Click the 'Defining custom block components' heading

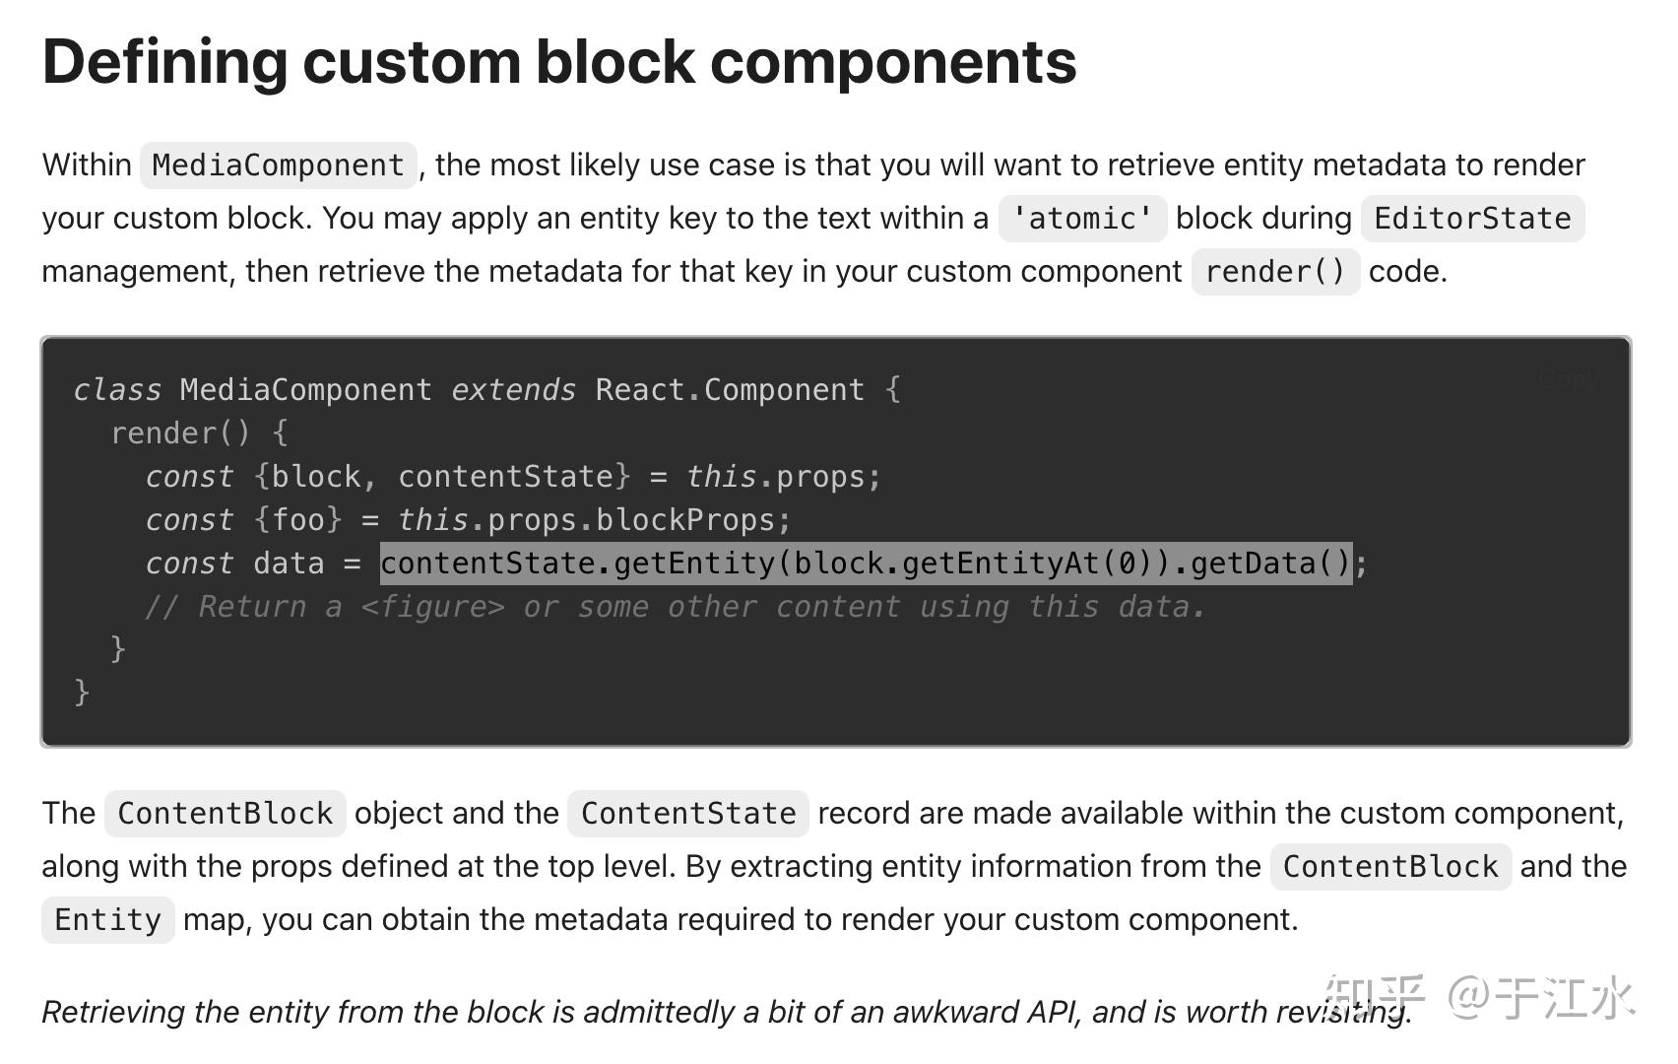pyautogui.click(x=559, y=61)
